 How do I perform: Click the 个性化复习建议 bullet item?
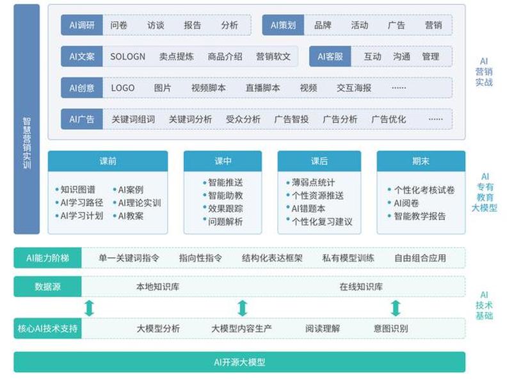[319, 221]
